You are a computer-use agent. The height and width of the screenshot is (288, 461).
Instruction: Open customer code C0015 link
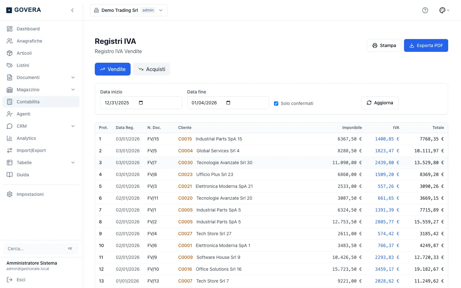coord(185,139)
